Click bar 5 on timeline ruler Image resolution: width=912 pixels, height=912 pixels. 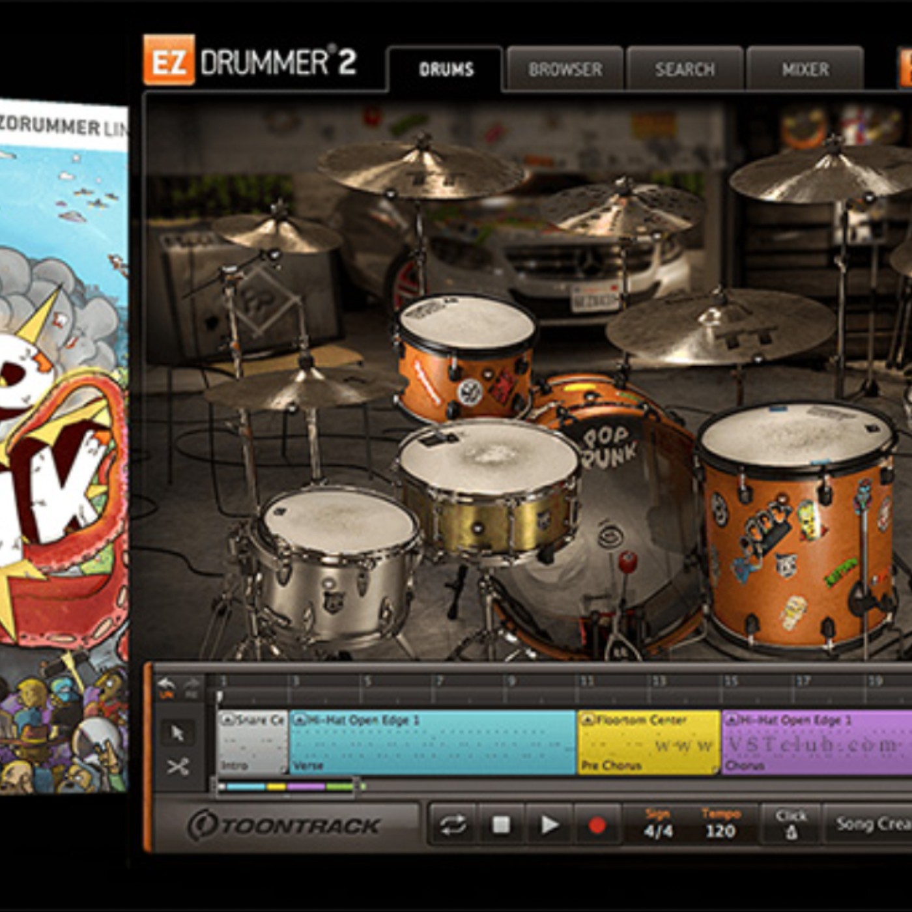[367, 681]
